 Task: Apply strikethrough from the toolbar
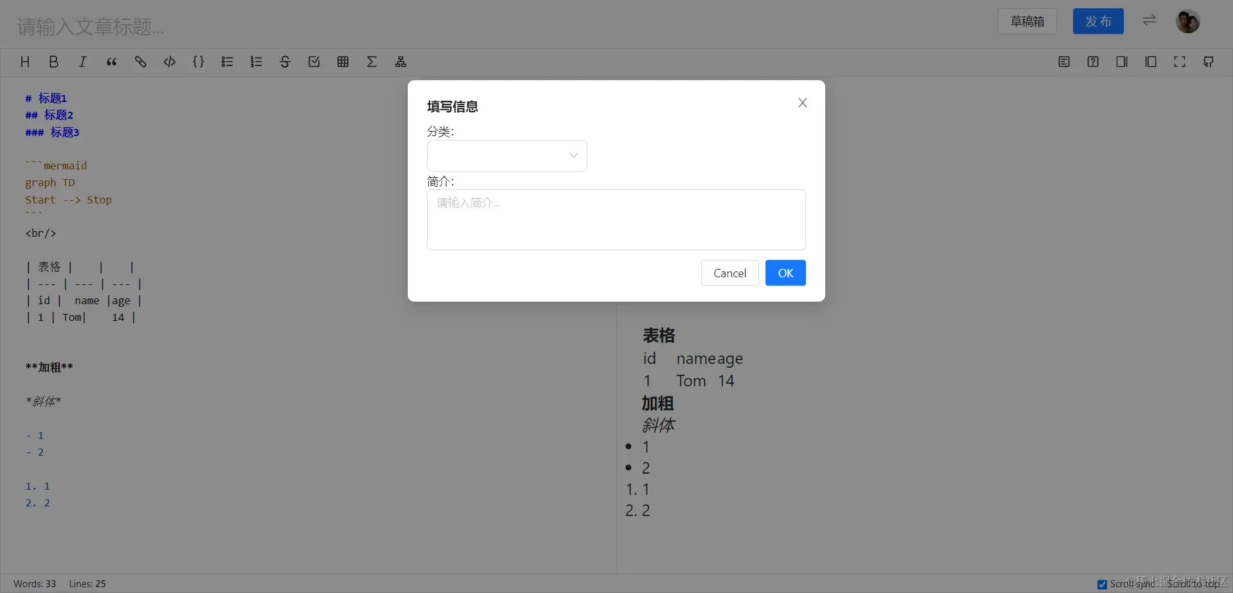(x=285, y=62)
